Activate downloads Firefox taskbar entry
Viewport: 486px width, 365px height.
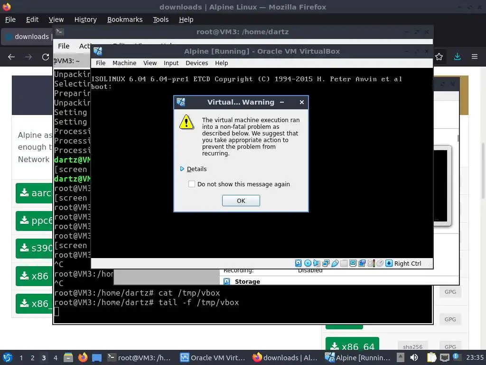(285, 357)
